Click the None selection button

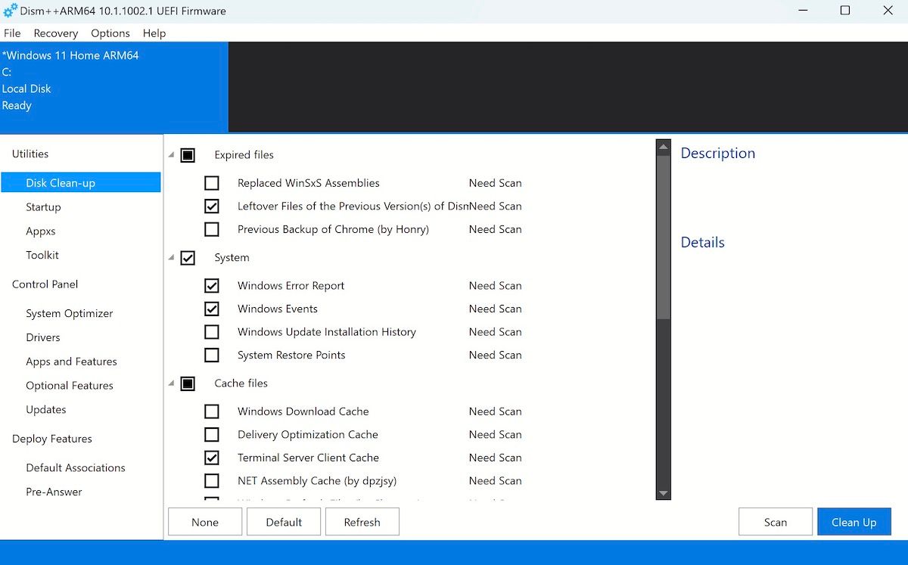click(205, 522)
